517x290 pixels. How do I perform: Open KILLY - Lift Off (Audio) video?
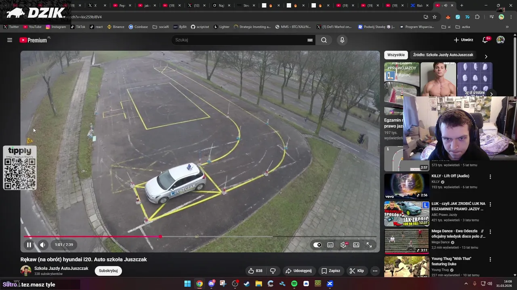[450, 176]
